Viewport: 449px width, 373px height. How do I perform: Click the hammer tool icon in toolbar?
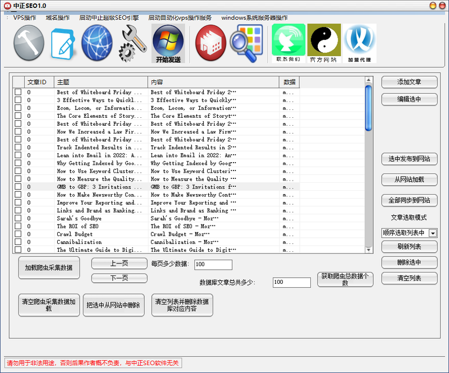click(x=29, y=43)
